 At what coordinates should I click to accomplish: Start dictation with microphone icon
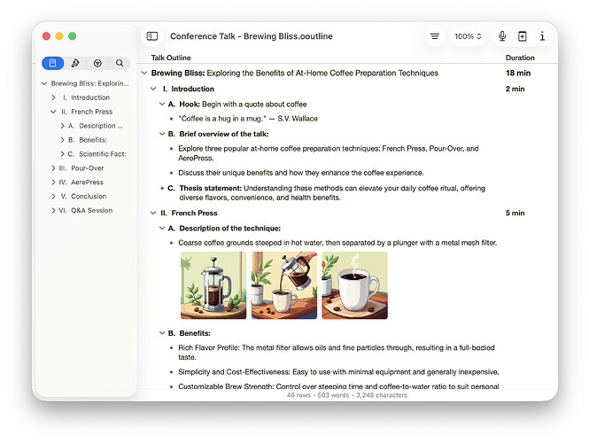[x=502, y=36]
